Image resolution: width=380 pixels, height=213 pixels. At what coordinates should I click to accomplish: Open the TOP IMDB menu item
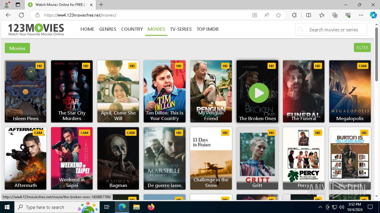pos(208,29)
